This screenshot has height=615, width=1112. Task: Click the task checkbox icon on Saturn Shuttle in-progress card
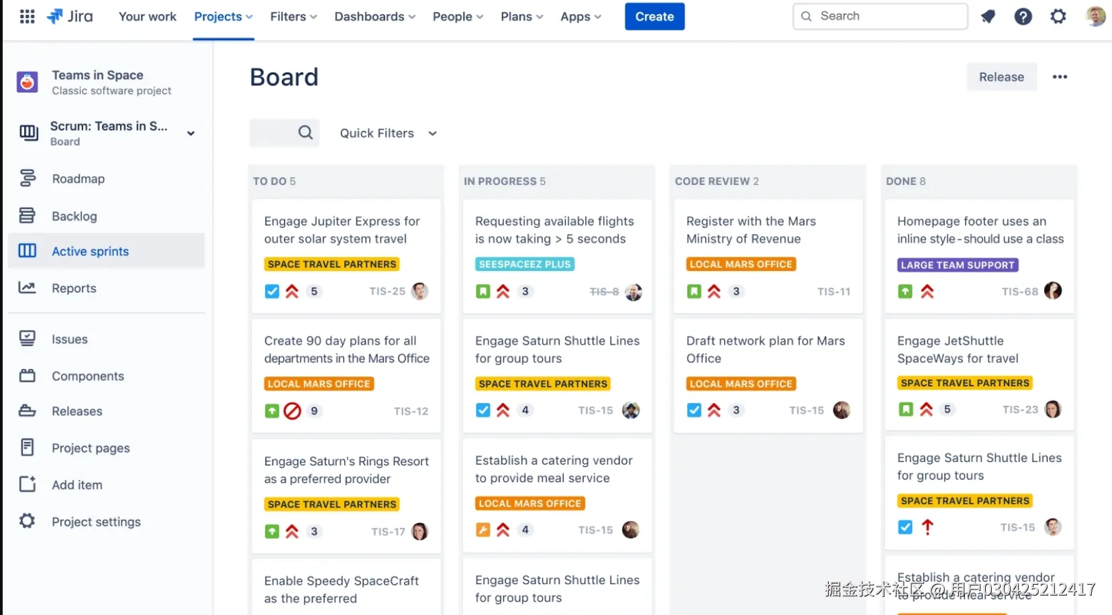pyautogui.click(x=483, y=410)
